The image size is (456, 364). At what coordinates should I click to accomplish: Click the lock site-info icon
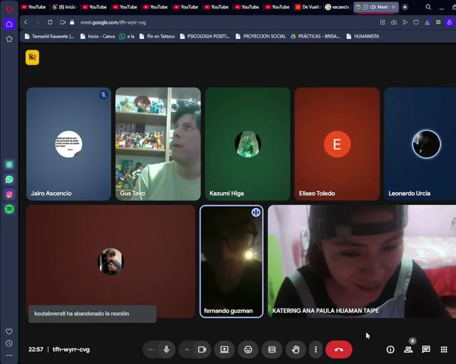[72, 22]
